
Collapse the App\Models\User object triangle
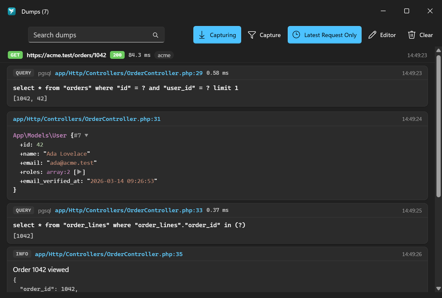click(x=86, y=135)
